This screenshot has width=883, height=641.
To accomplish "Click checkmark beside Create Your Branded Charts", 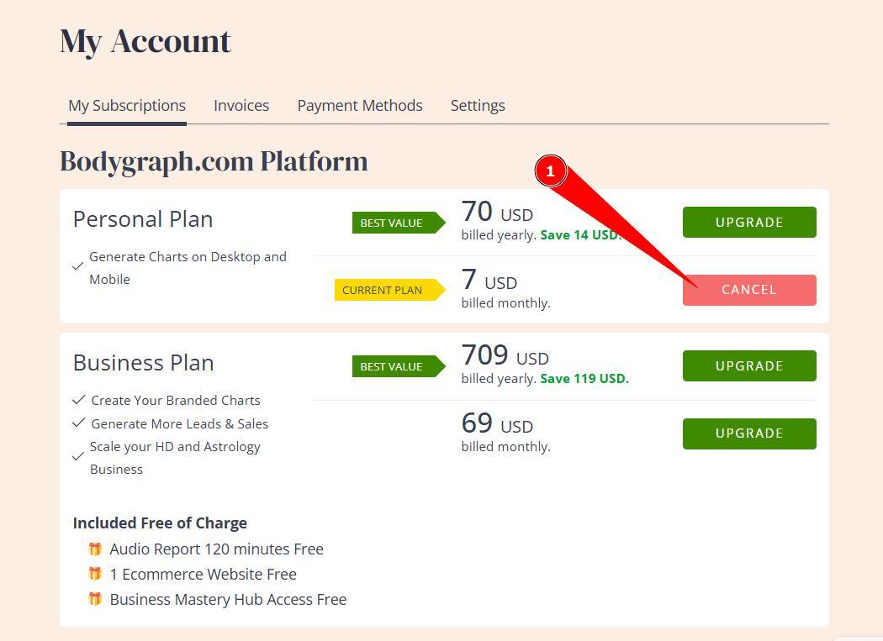I will coord(79,400).
